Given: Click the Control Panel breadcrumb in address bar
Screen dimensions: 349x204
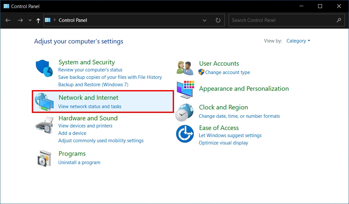Looking at the screenshot, I should click(73, 20).
